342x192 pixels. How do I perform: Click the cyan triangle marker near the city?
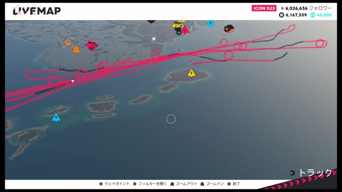[210, 23]
